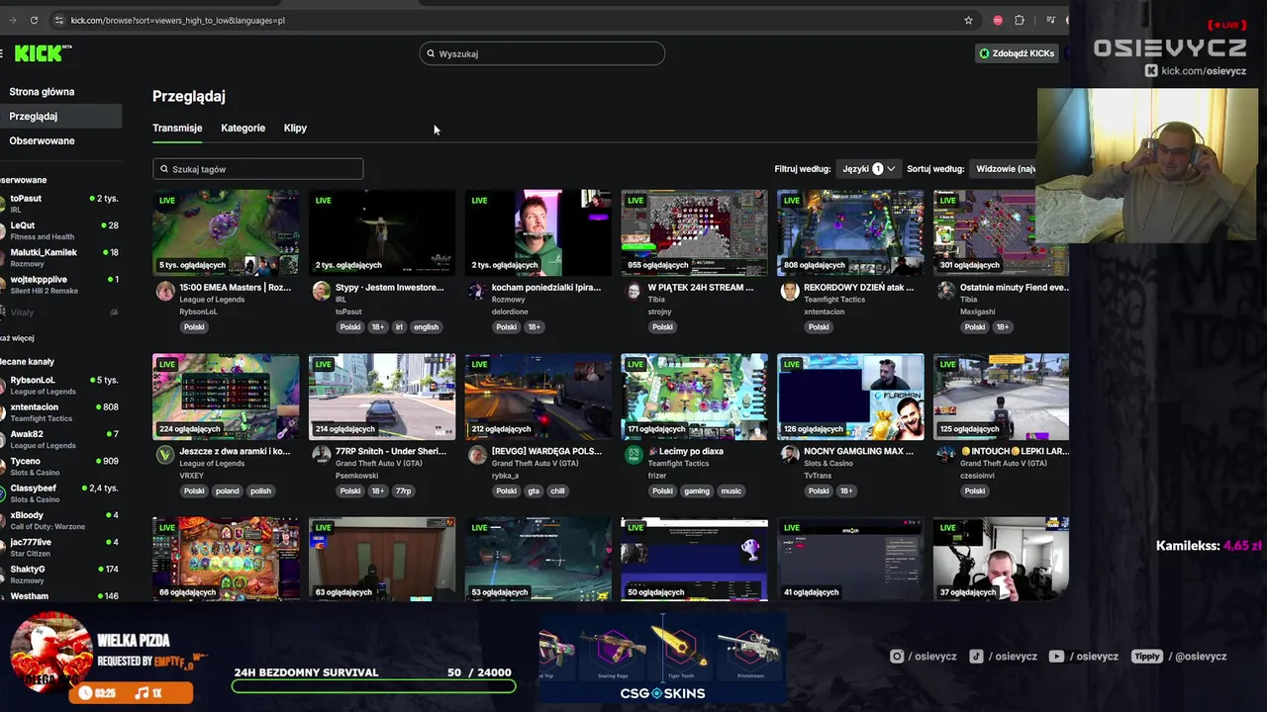The width and height of the screenshot is (1267, 712).
Task: Click the magnifier icon in the Szukaj tagów field
Action: [x=164, y=169]
